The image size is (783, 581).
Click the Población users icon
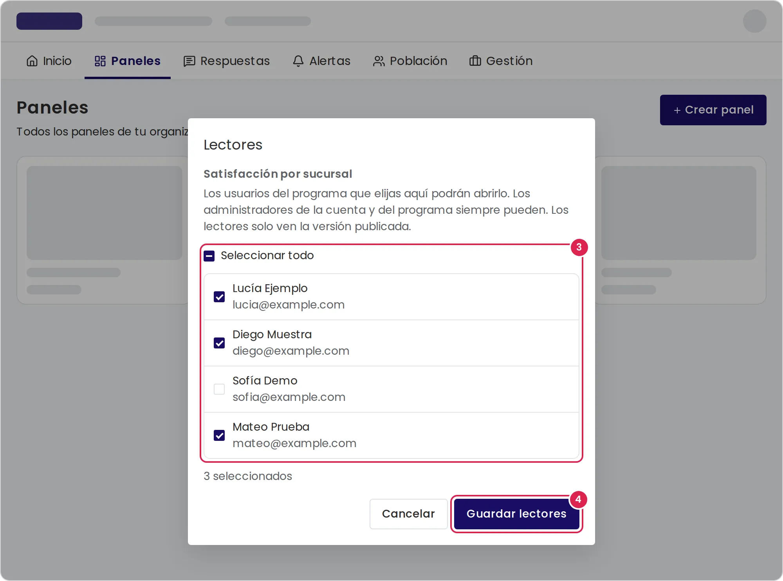click(379, 61)
